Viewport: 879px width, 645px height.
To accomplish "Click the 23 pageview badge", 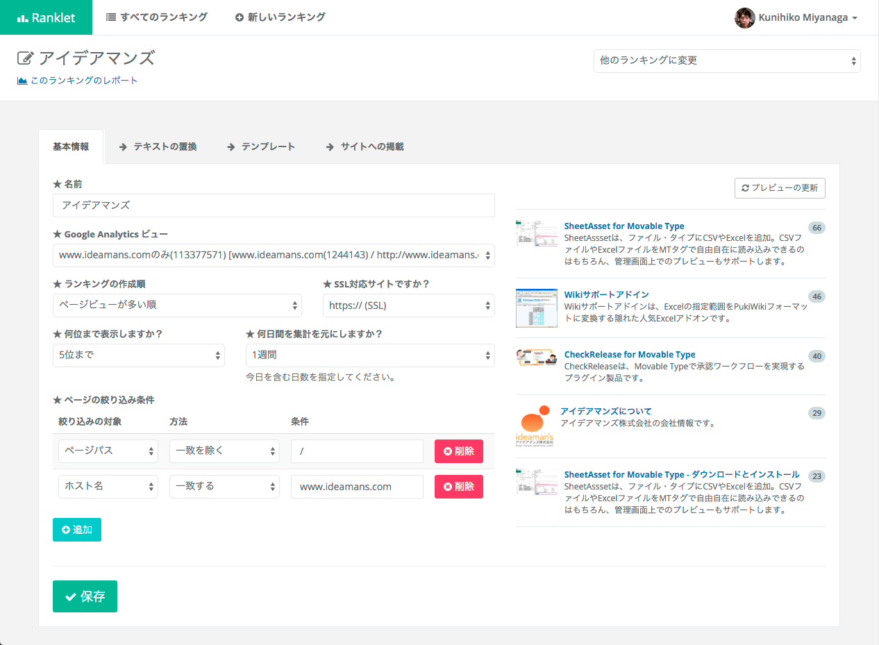I will pos(817,476).
